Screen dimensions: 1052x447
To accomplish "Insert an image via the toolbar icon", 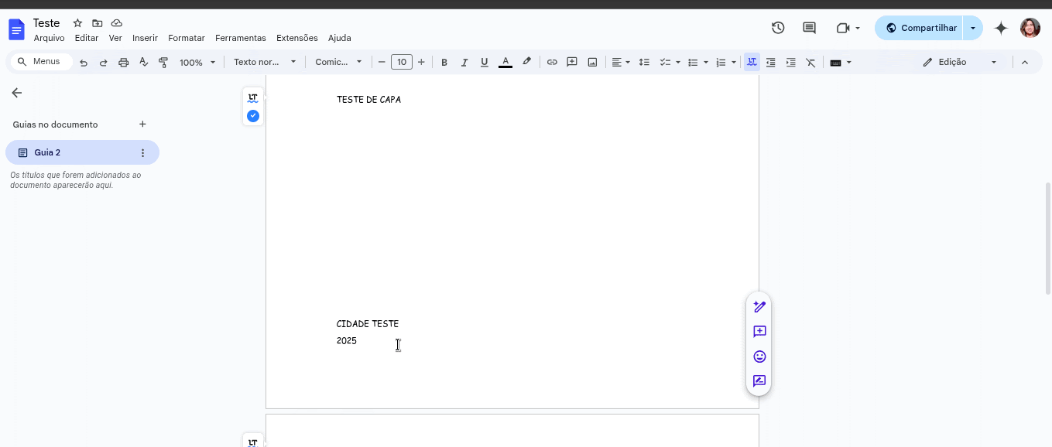I will 591,62.
